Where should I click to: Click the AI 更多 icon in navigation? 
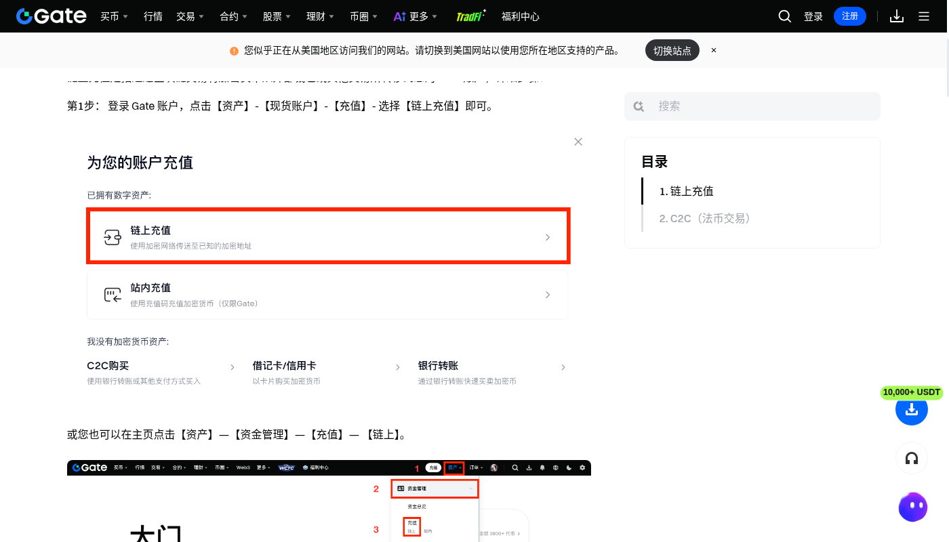coord(399,16)
